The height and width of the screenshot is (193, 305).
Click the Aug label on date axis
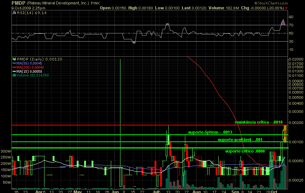196,192
